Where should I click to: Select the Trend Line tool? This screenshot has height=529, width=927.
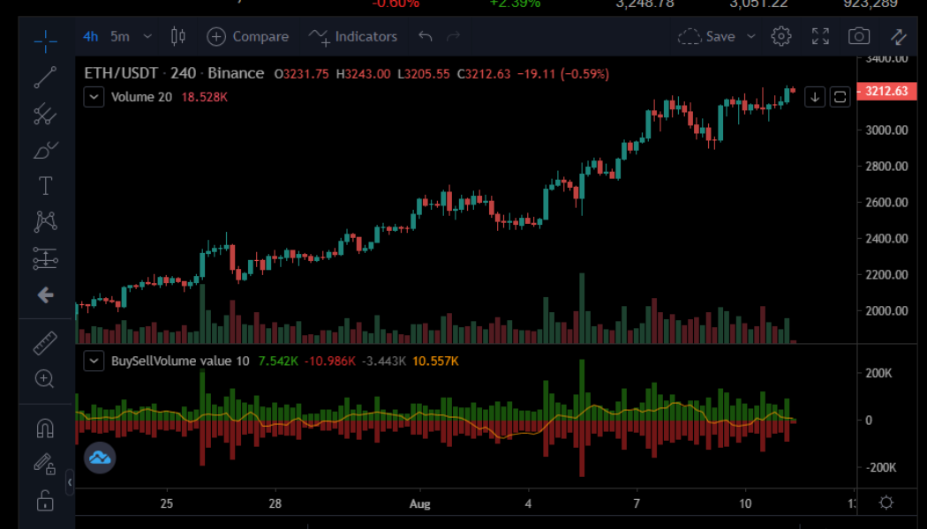click(44, 78)
